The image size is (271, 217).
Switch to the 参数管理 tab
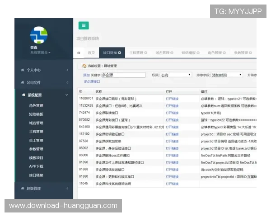pos(241,53)
